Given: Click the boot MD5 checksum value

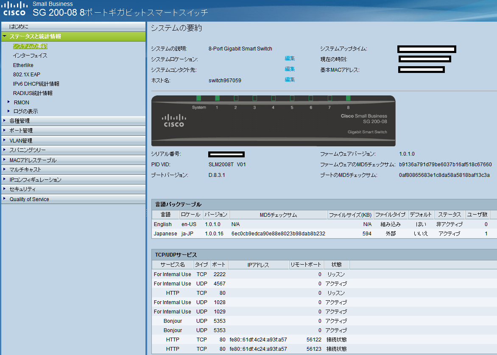Looking at the screenshot, I should [x=444, y=175].
